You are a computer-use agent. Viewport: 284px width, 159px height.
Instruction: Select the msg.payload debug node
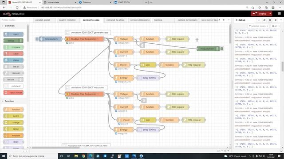point(208,49)
